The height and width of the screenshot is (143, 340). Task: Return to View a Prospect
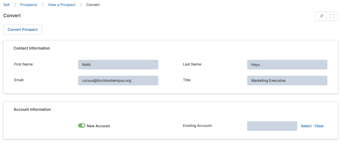coord(62,5)
